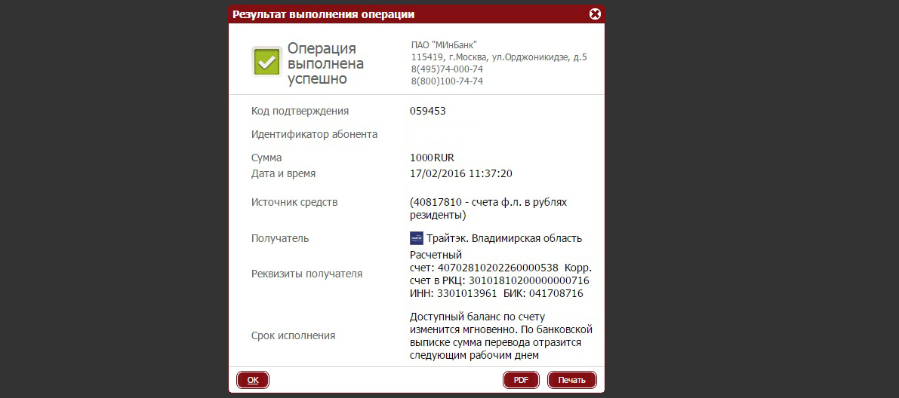This screenshot has width=899, height=398.
Task: Select the Операция выполнена успешно message
Action: pyautogui.click(x=325, y=63)
